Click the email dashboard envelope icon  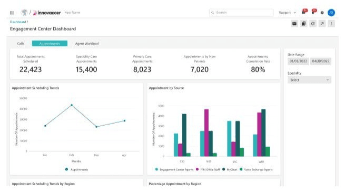click(x=294, y=24)
